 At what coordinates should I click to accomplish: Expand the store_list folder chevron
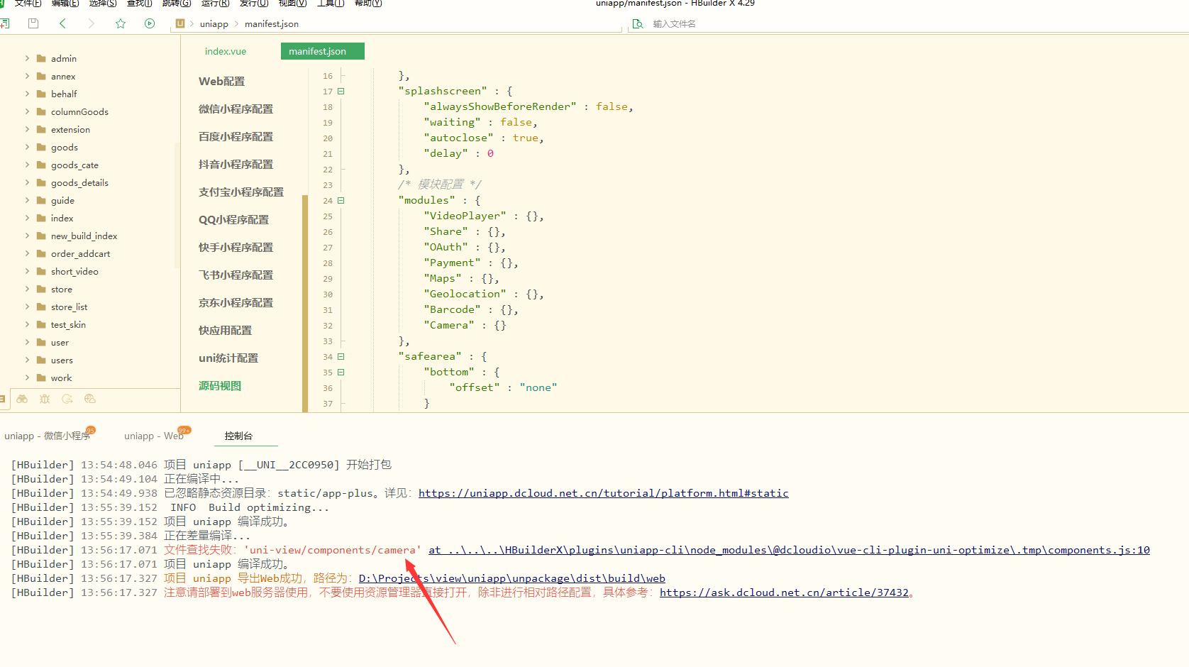pyautogui.click(x=27, y=307)
